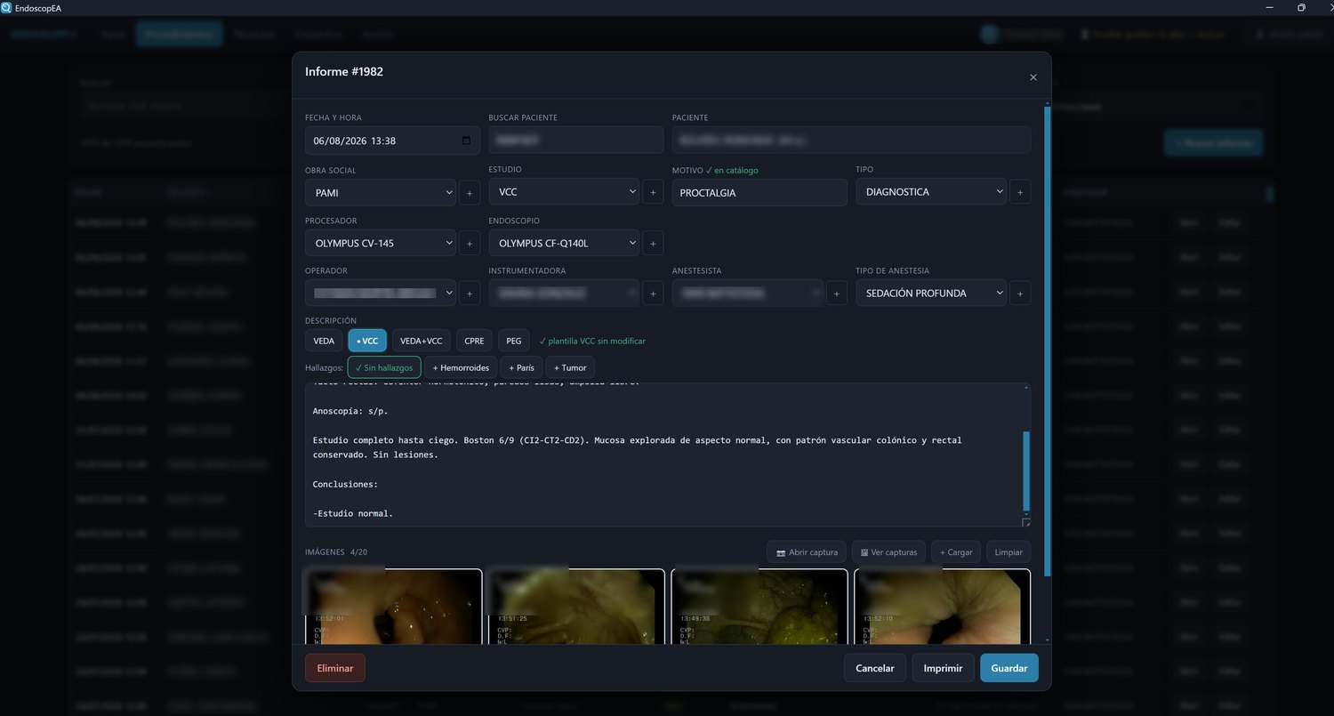Open first endoscopy thumbnail stamped 13:52:01
The height and width of the screenshot is (716, 1334).
393,607
